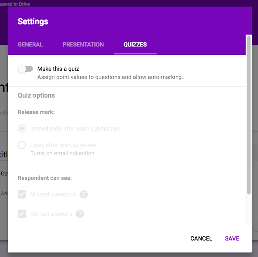Click the Assign point values description
The height and width of the screenshot is (257, 258).
pos(110,77)
